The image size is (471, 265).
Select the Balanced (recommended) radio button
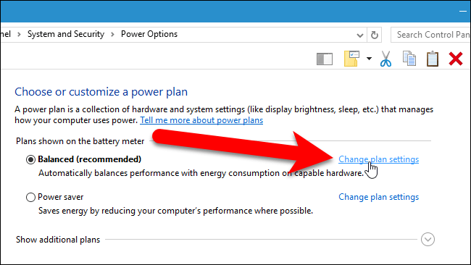click(30, 159)
